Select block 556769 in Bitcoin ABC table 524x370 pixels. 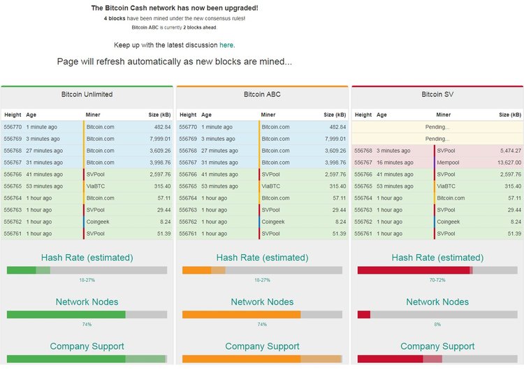click(188, 139)
